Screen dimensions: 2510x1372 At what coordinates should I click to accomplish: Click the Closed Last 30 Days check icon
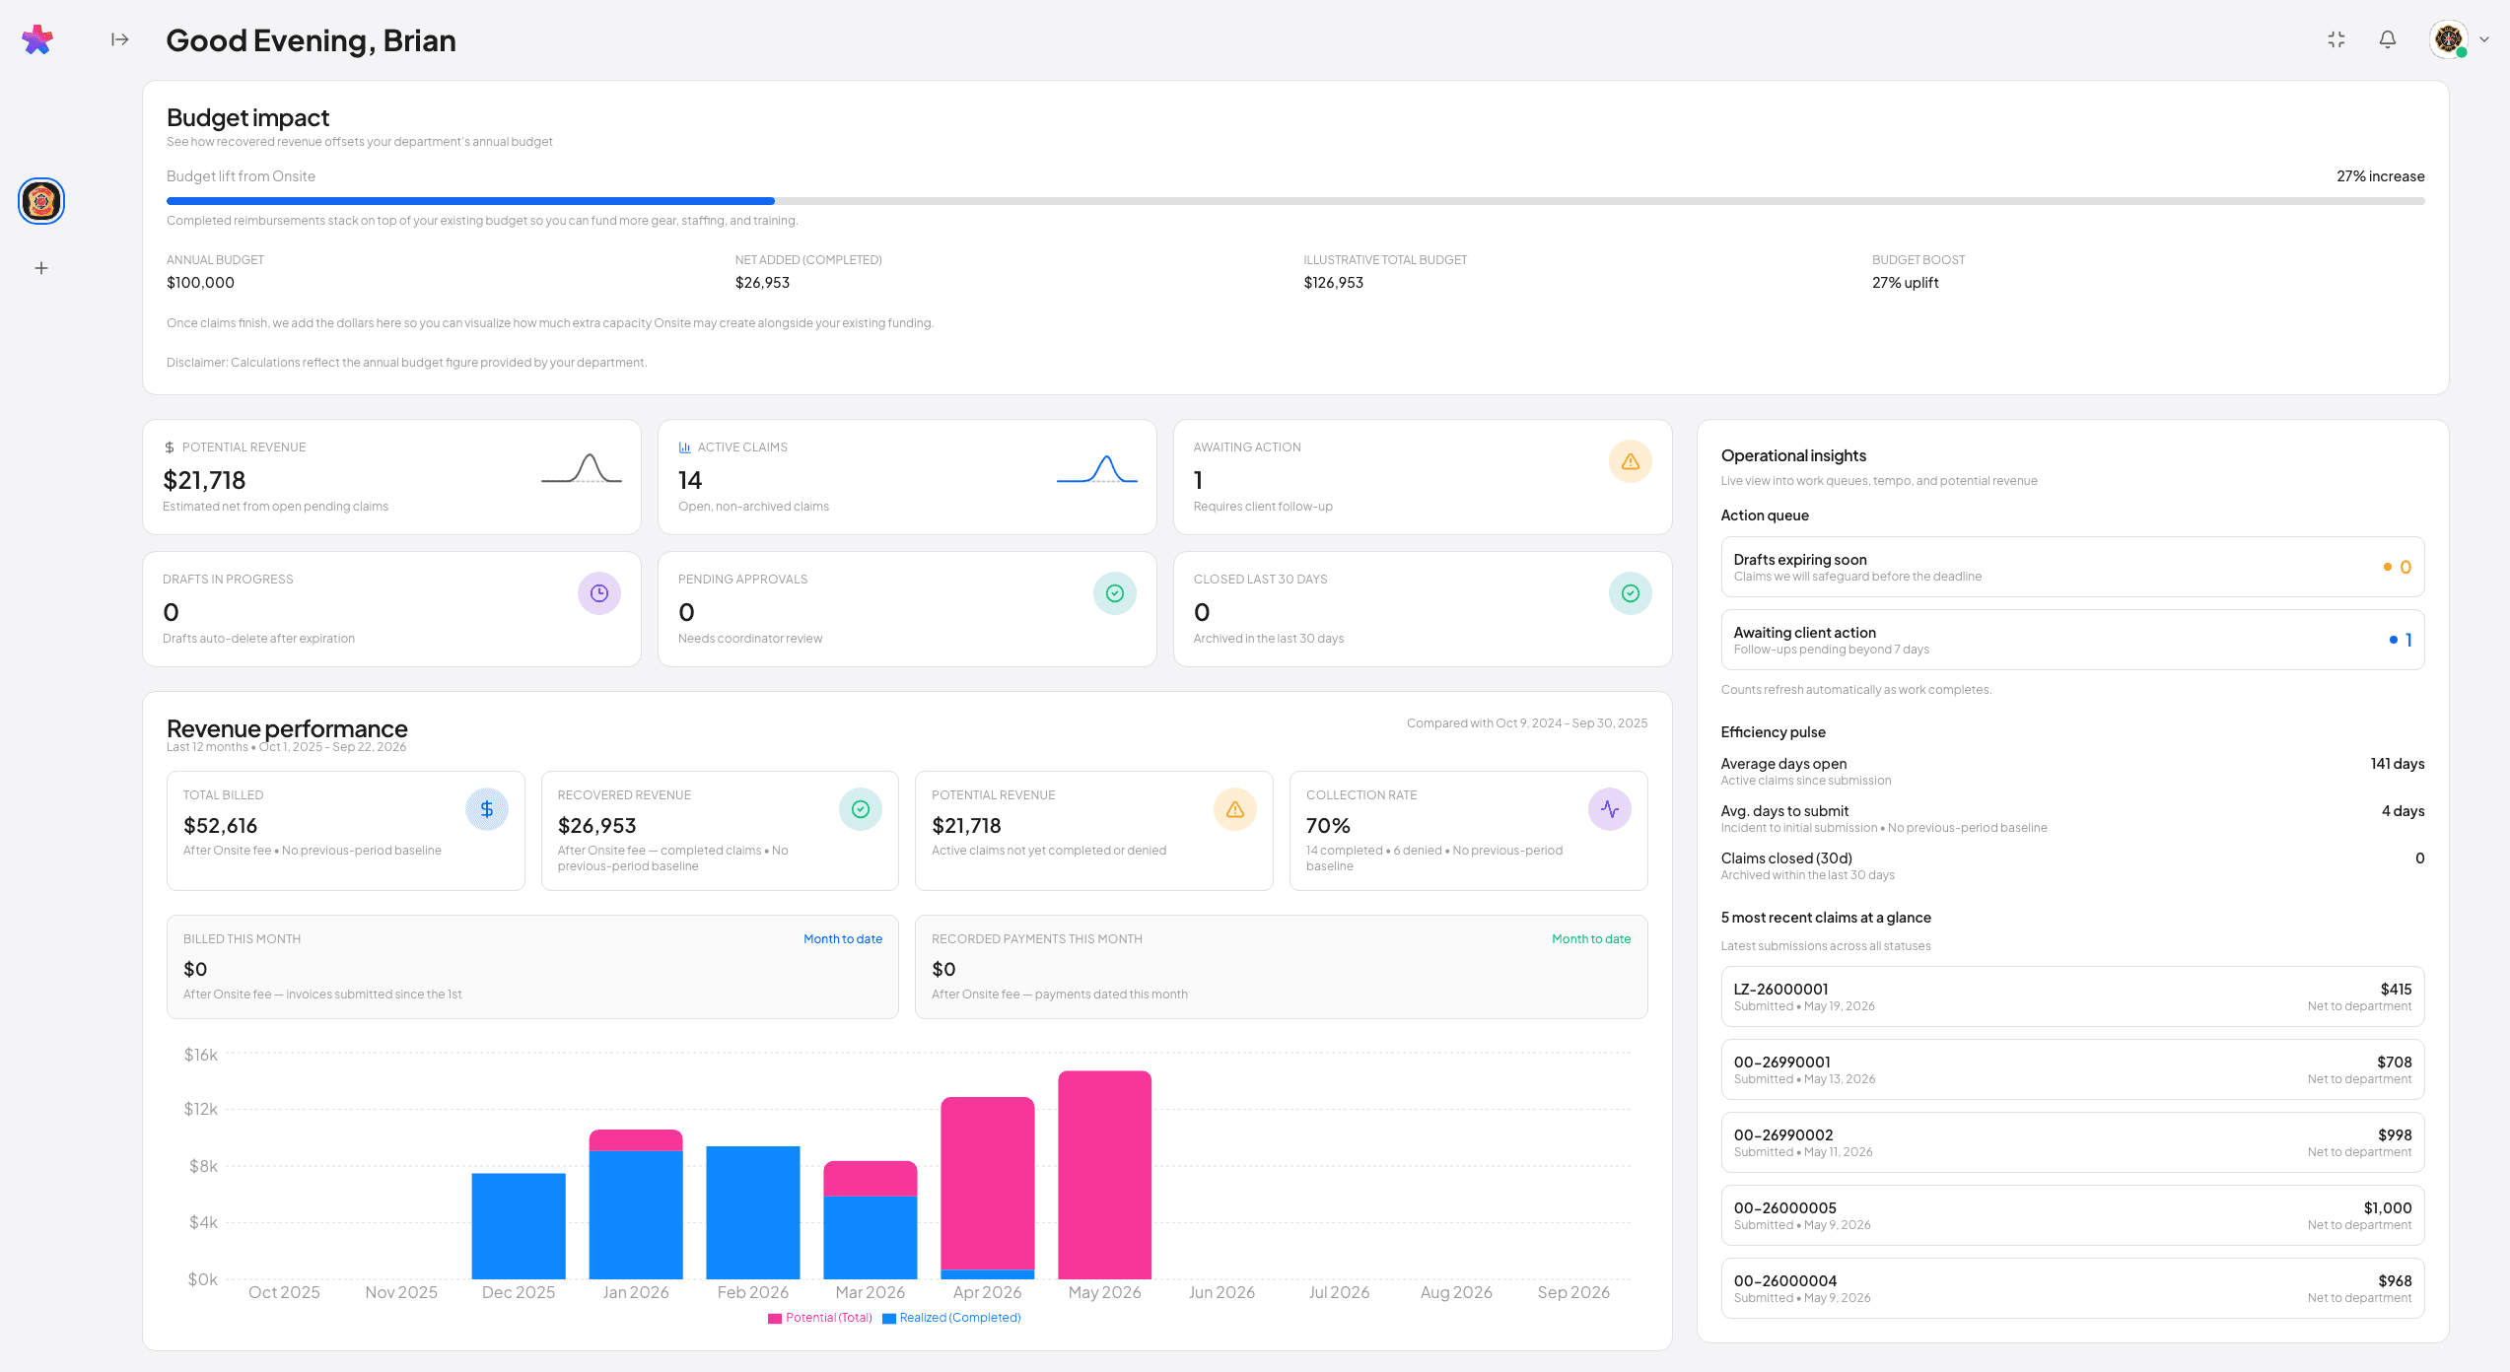[1631, 593]
